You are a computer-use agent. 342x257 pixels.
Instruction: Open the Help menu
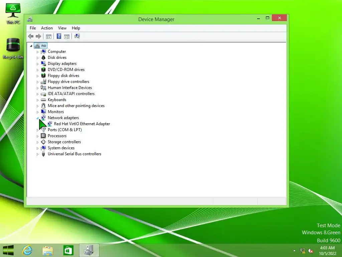click(76, 28)
